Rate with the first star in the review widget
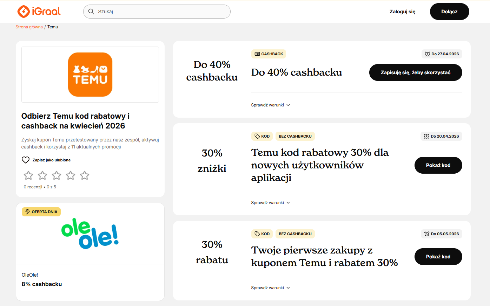Image resolution: width=490 pixels, height=306 pixels. click(x=28, y=175)
